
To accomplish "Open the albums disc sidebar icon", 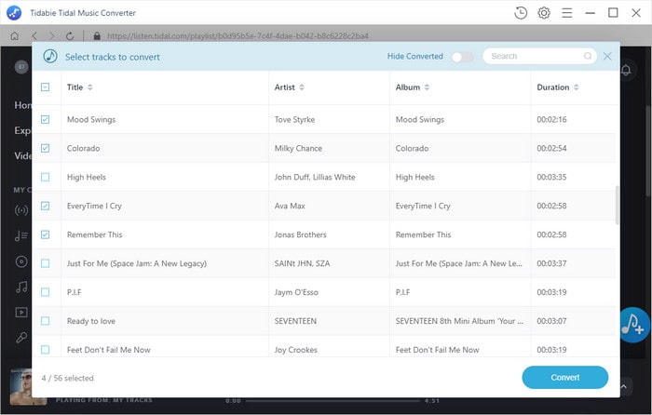I will point(21,261).
